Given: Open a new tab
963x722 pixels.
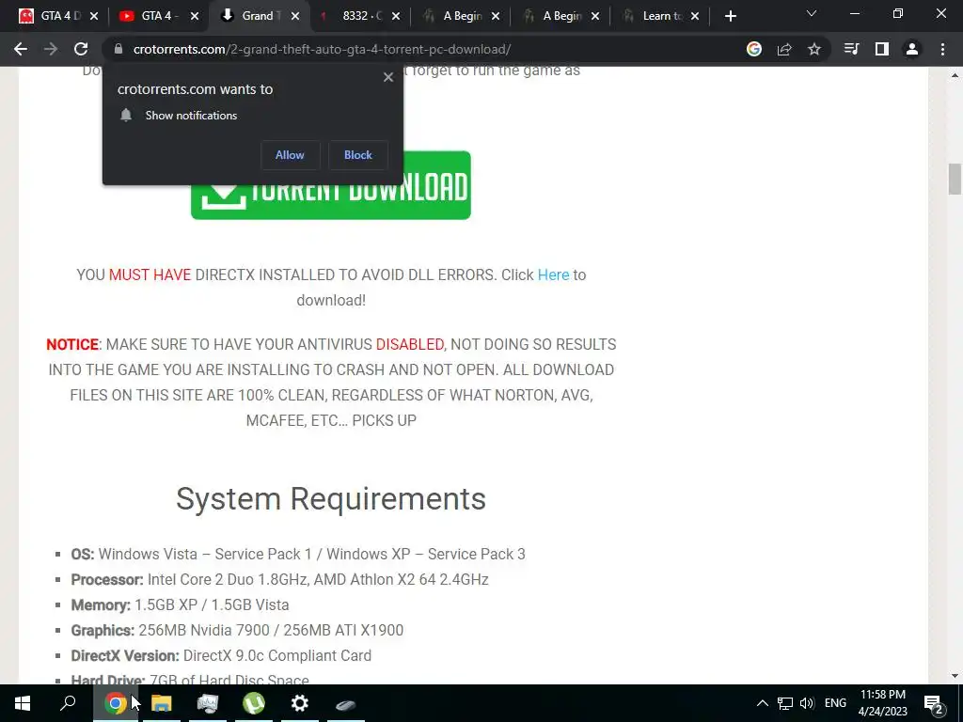Looking at the screenshot, I should [730, 16].
